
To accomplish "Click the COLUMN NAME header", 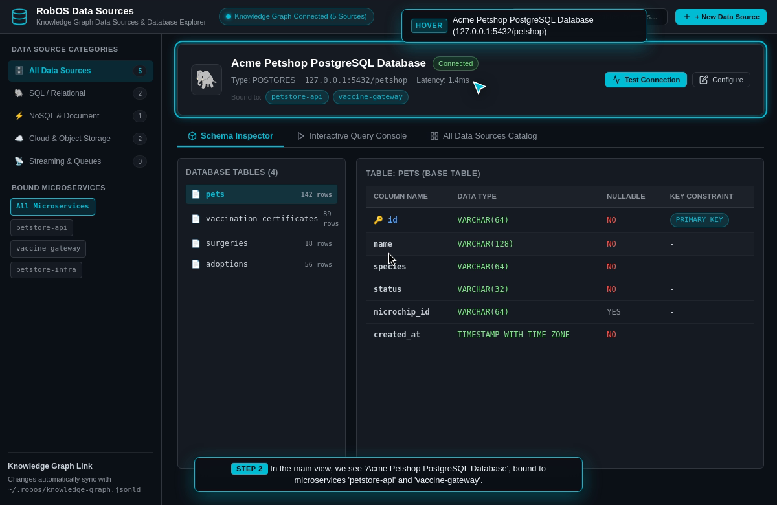I will (401, 196).
